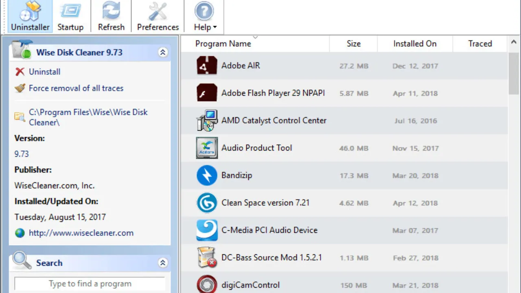Viewport: 521px width, 293px height.
Task: Click the Wise Disk Cleaner program icon
Action: click(21, 50)
